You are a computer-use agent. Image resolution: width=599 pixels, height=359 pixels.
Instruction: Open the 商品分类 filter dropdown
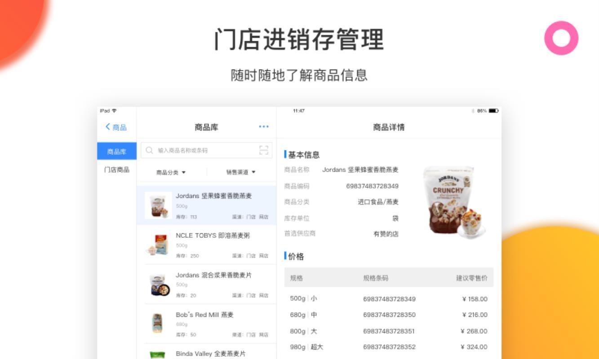(x=170, y=173)
